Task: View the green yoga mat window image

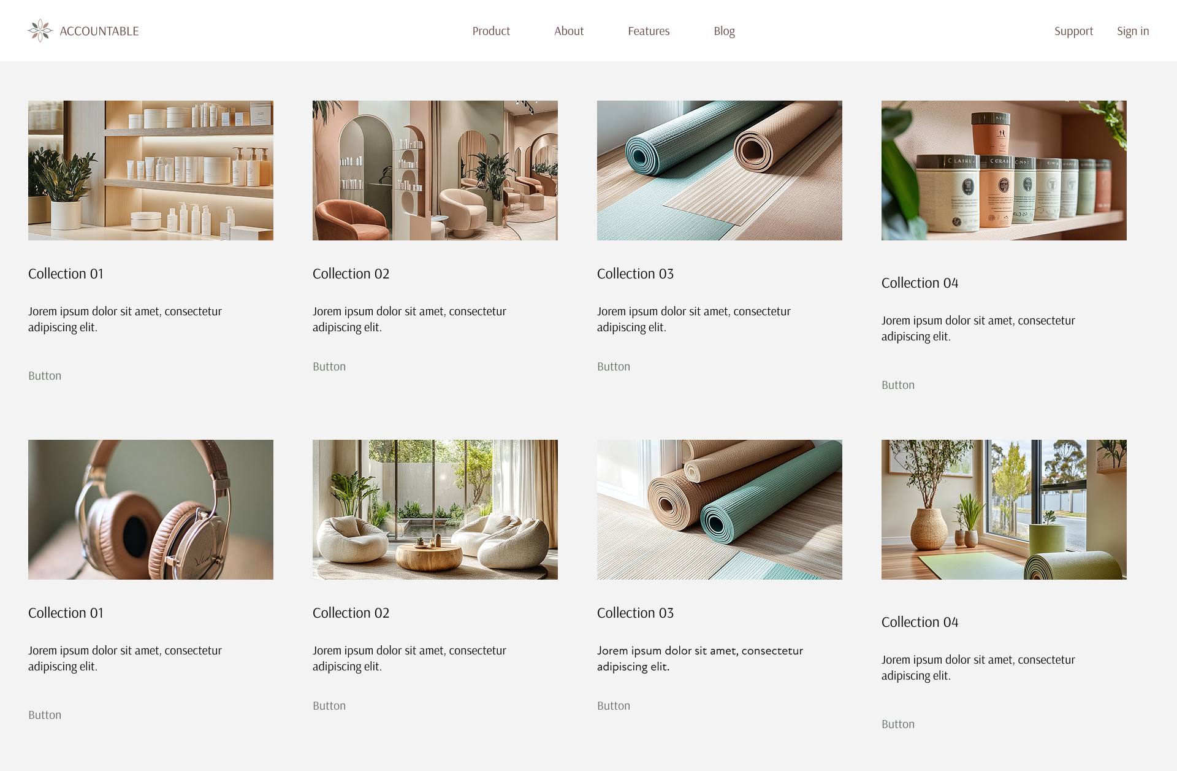Action: 1004,510
